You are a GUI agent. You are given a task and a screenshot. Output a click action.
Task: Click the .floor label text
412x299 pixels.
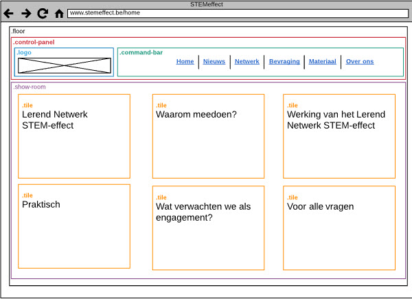18,31
